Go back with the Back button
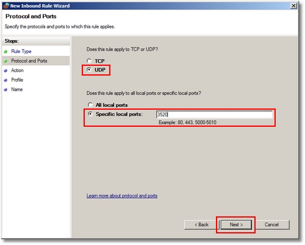The height and width of the screenshot is (245, 305). (x=201, y=225)
